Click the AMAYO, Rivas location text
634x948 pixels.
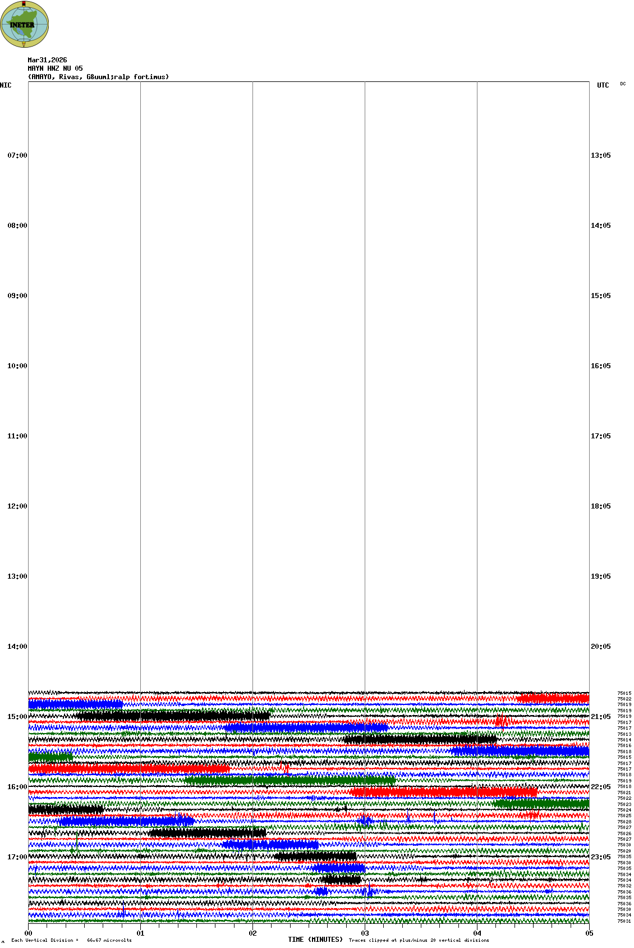pyautogui.click(x=98, y=77)
